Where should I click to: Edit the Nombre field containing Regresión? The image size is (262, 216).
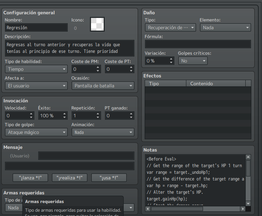click(x=36, y=28)
